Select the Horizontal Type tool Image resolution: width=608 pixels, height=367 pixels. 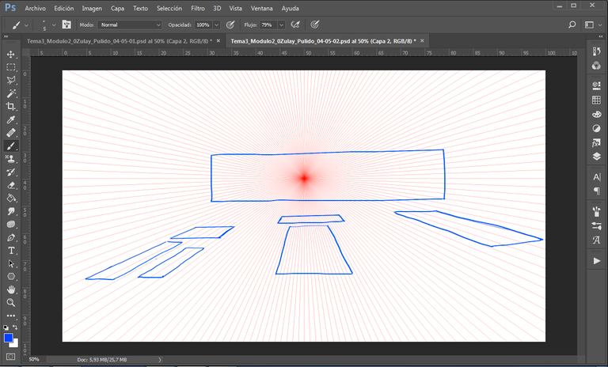click(10, 251)
